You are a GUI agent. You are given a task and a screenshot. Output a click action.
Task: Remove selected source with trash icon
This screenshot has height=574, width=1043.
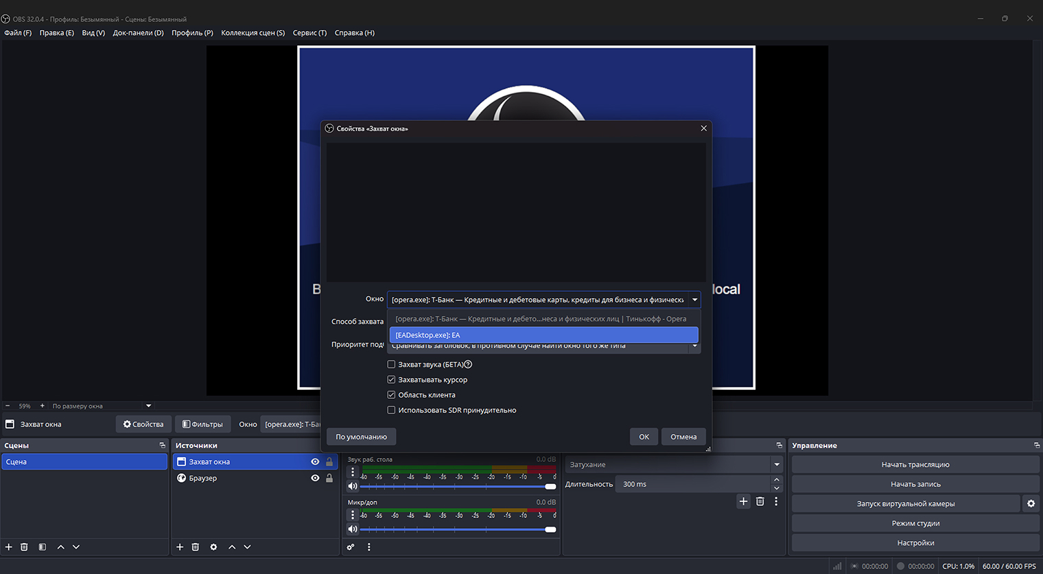(196, 547)
